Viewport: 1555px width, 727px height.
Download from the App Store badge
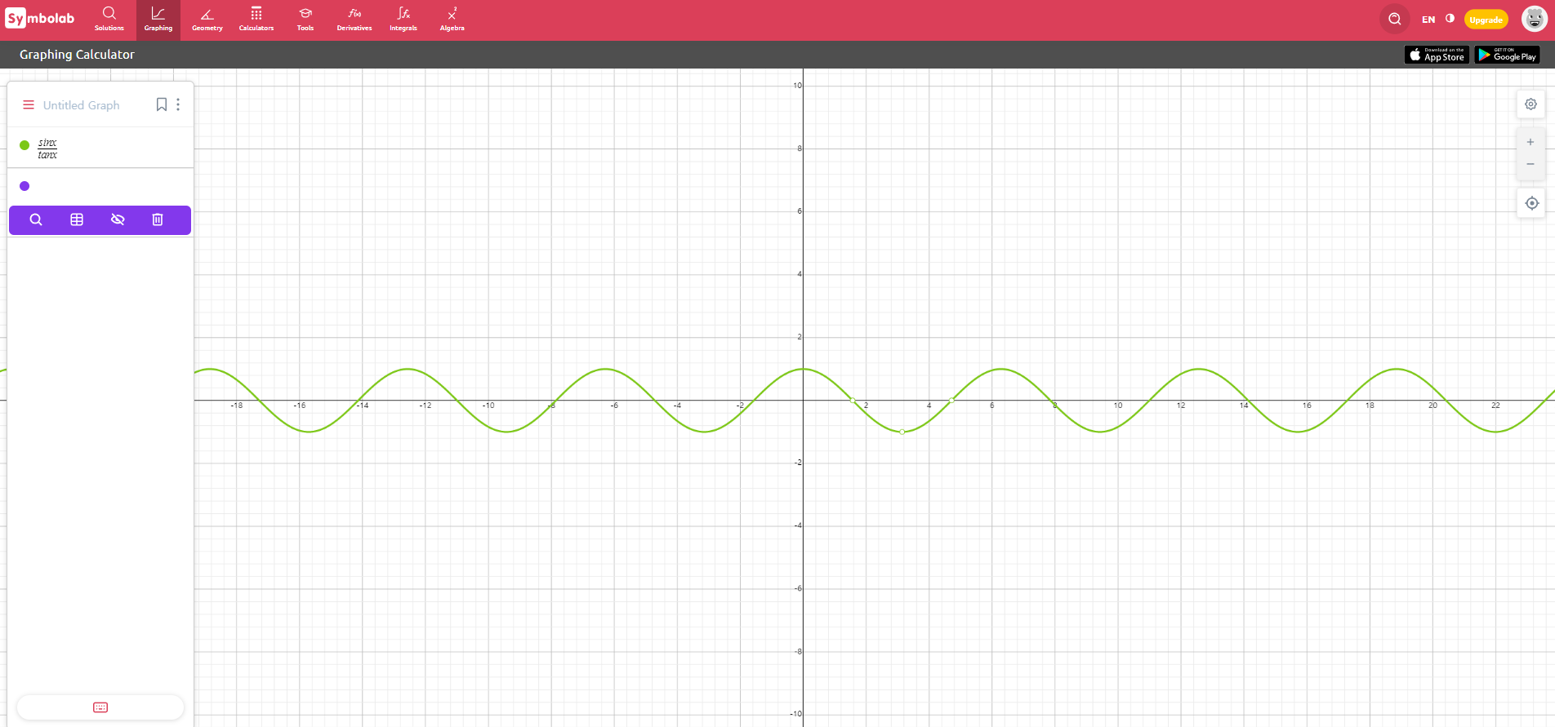[x=1437, y=55]
